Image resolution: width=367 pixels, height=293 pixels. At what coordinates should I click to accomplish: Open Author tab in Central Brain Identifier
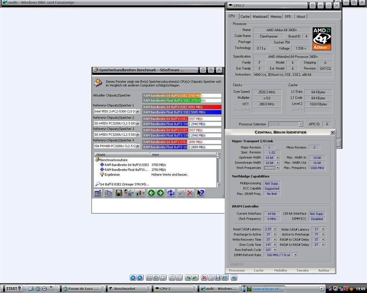coord(324,270)
